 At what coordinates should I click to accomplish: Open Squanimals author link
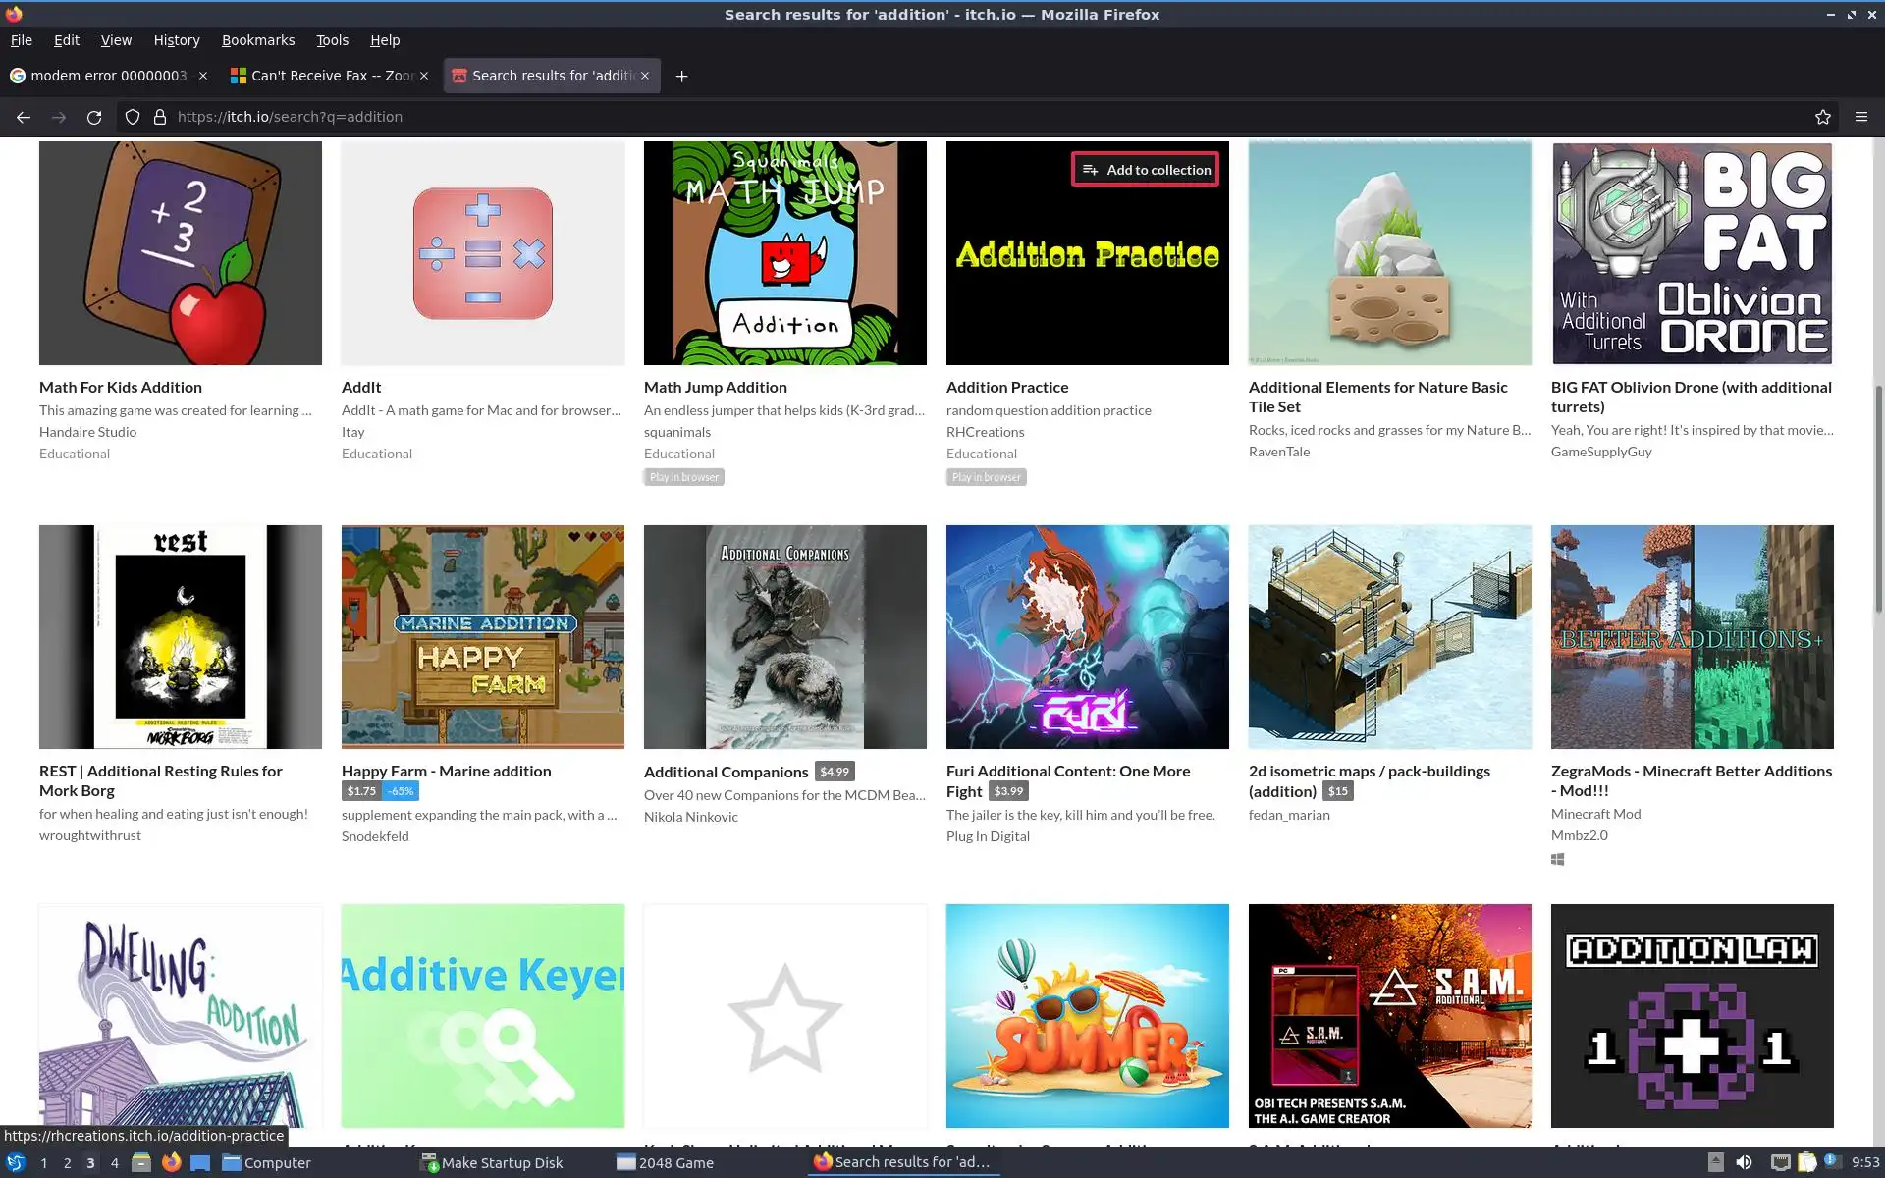tap(676, 432)
